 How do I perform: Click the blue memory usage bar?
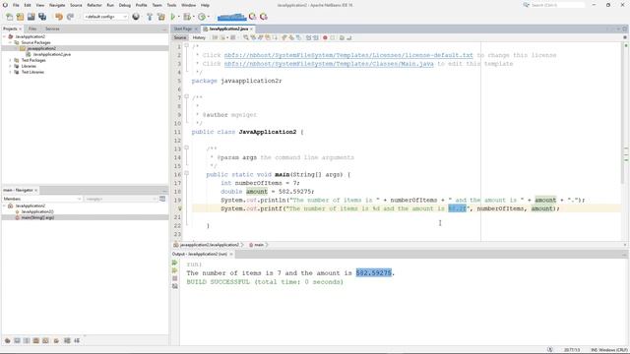click(231, 17)
